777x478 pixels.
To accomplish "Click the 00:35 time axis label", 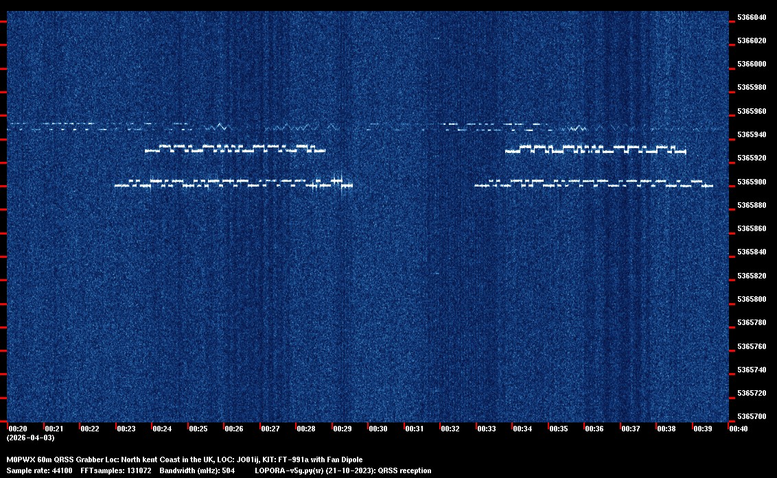I will coord(559,429).
